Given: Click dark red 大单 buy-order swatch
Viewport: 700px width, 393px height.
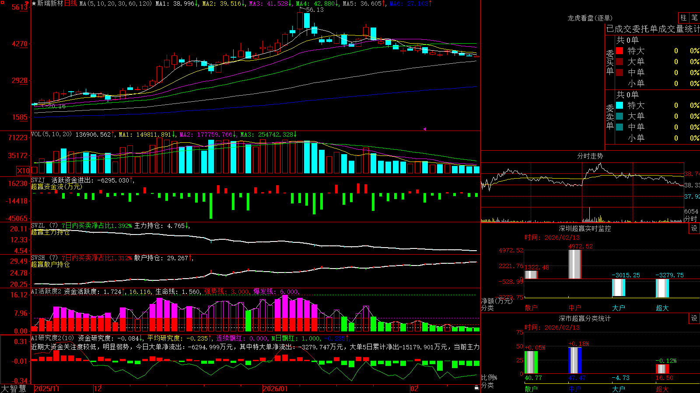Looking at the screenshot, I should 619,62.
